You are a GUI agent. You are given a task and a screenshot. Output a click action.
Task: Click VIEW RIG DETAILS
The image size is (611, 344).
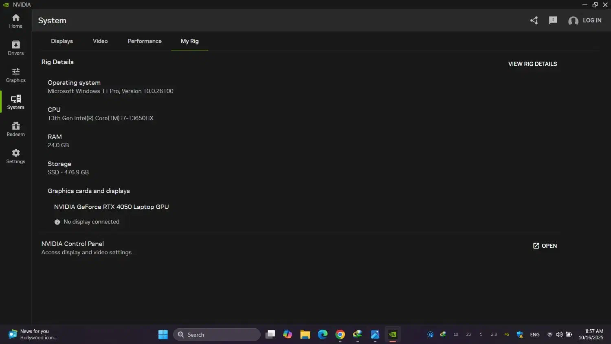click(x=532, y=64)
